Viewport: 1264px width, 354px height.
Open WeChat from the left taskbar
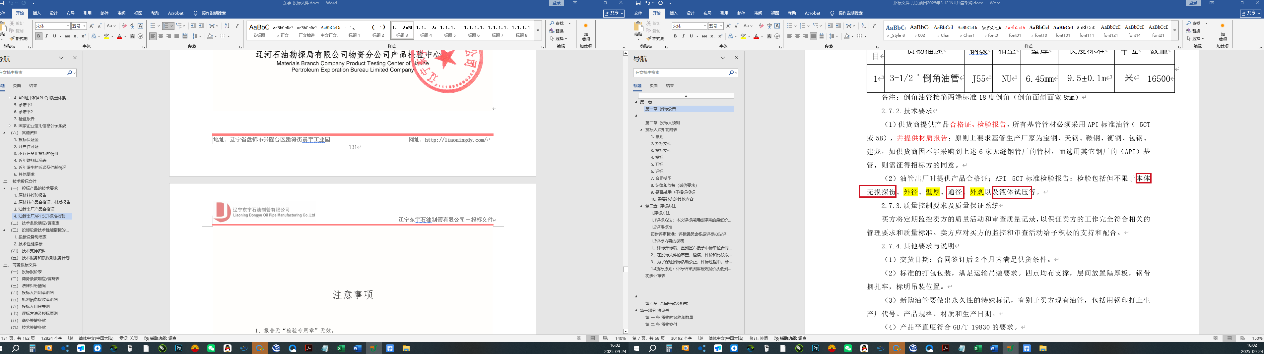pyautogui.click(x=211, y=348)
